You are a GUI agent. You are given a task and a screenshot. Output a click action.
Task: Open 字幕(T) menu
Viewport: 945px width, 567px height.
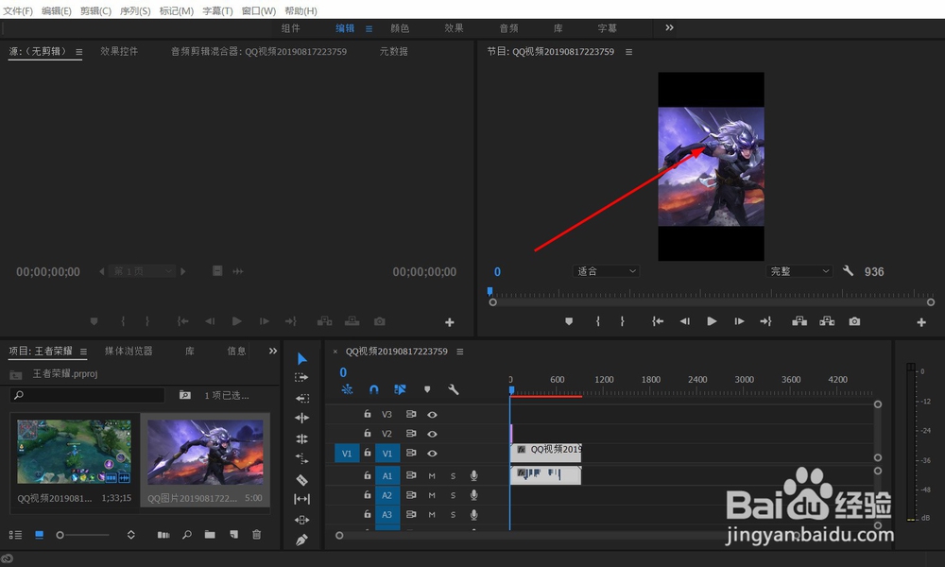[217, 10]
